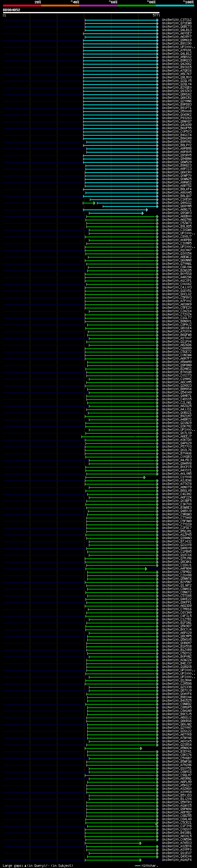The width and height of the screenshot is (197, 868).
Task: Select the label UniRef100_A3ZBT6
Action: click(x=176, y=846)
